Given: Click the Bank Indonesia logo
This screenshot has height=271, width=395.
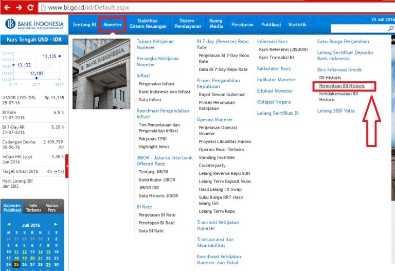Looking at the screenshot, I should pyautogui.click(x=34, y=25).
